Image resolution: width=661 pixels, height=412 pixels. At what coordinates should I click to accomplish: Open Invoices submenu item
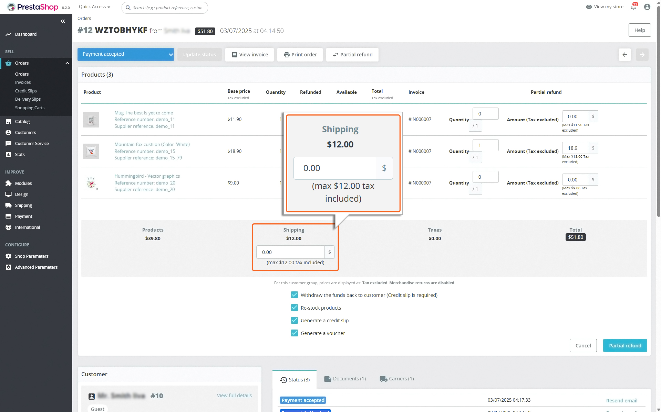[23, 82]
